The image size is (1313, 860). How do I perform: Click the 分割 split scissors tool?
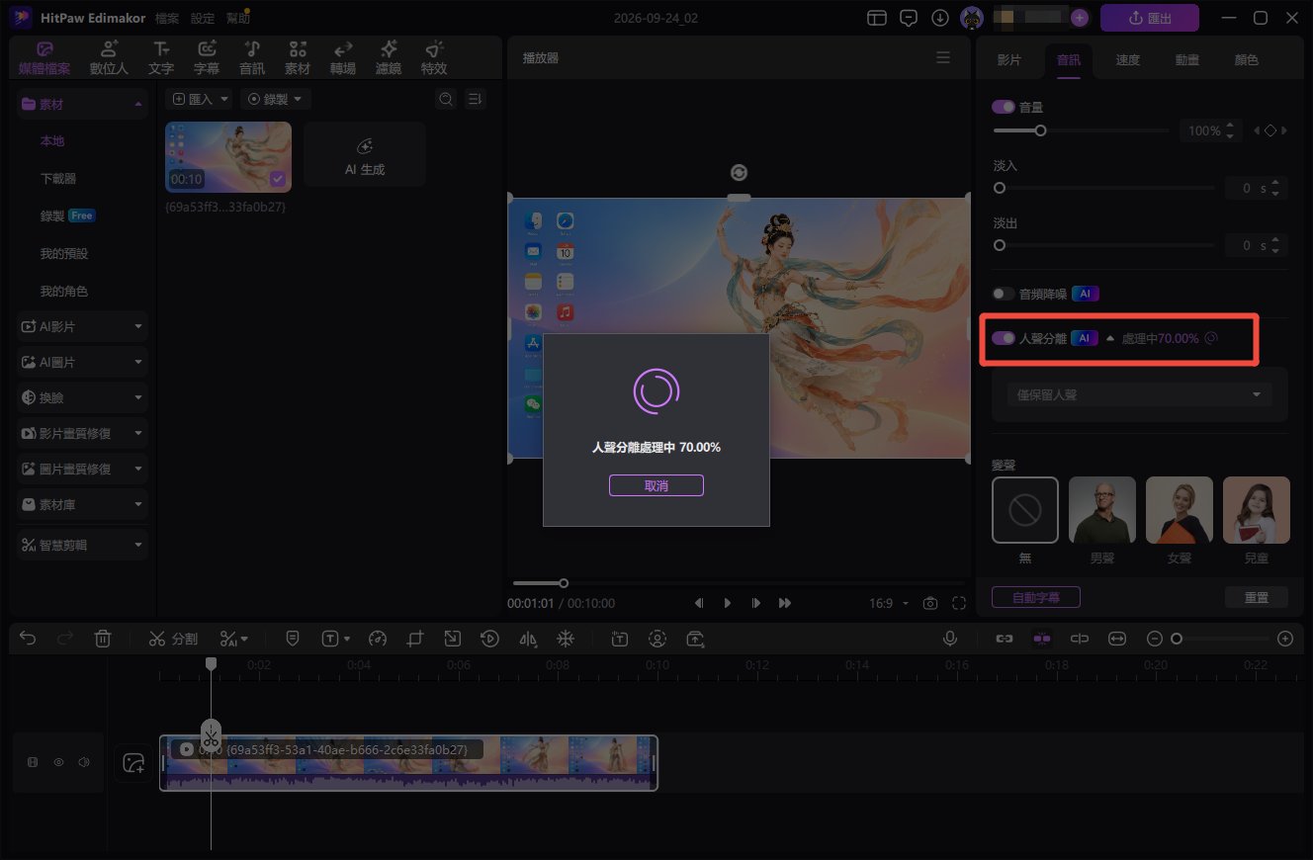172,639
